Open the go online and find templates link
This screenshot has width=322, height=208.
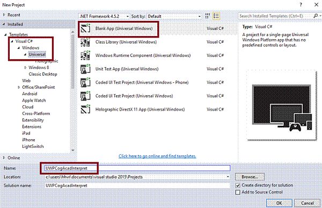(157, 156)
